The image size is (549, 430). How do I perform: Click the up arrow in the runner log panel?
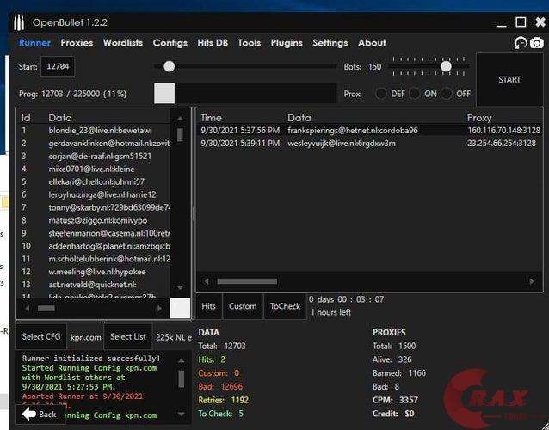point(181,360)
